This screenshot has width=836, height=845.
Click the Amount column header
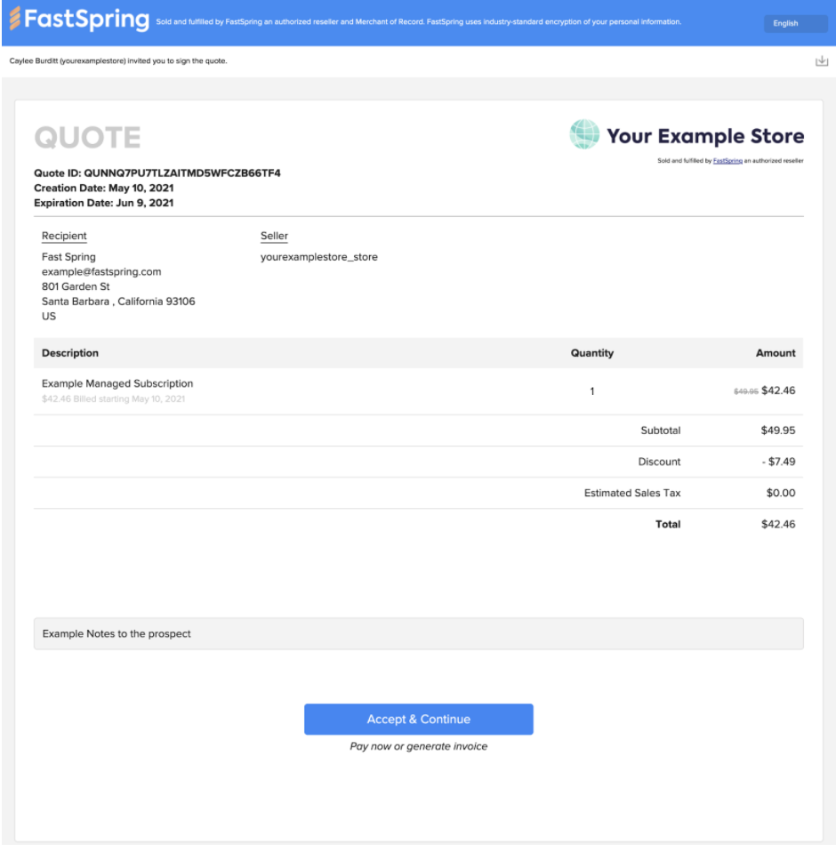coord(776,353)
